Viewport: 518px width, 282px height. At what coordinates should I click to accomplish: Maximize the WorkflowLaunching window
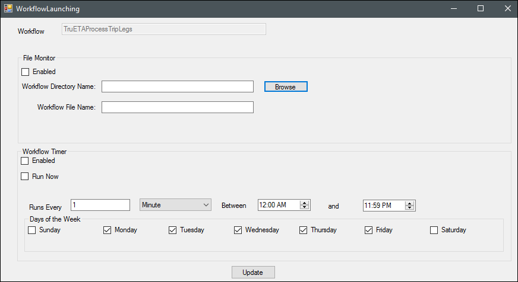point(481,9)
